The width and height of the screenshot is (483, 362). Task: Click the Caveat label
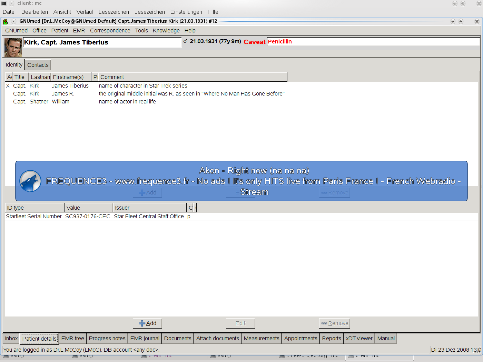[x=255, y=42]
